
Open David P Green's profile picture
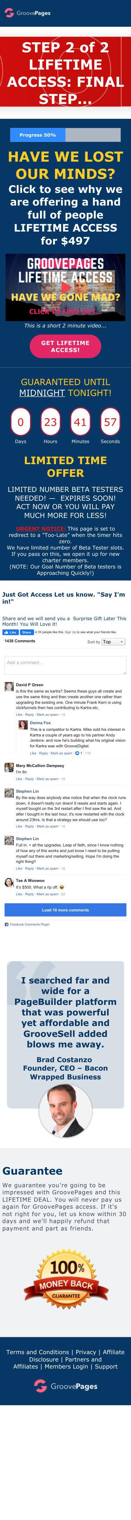(x=9, y=687)
